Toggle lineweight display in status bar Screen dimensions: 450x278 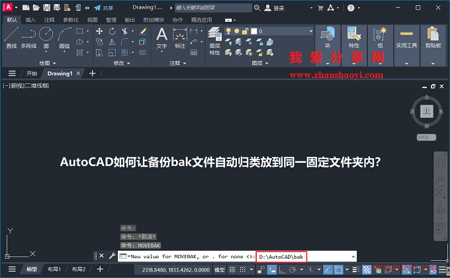coord(356,269)
